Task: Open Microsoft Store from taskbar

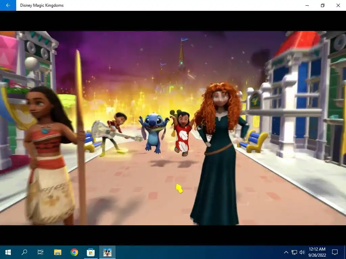Action: pyautogui.click(x=91, y=252)
